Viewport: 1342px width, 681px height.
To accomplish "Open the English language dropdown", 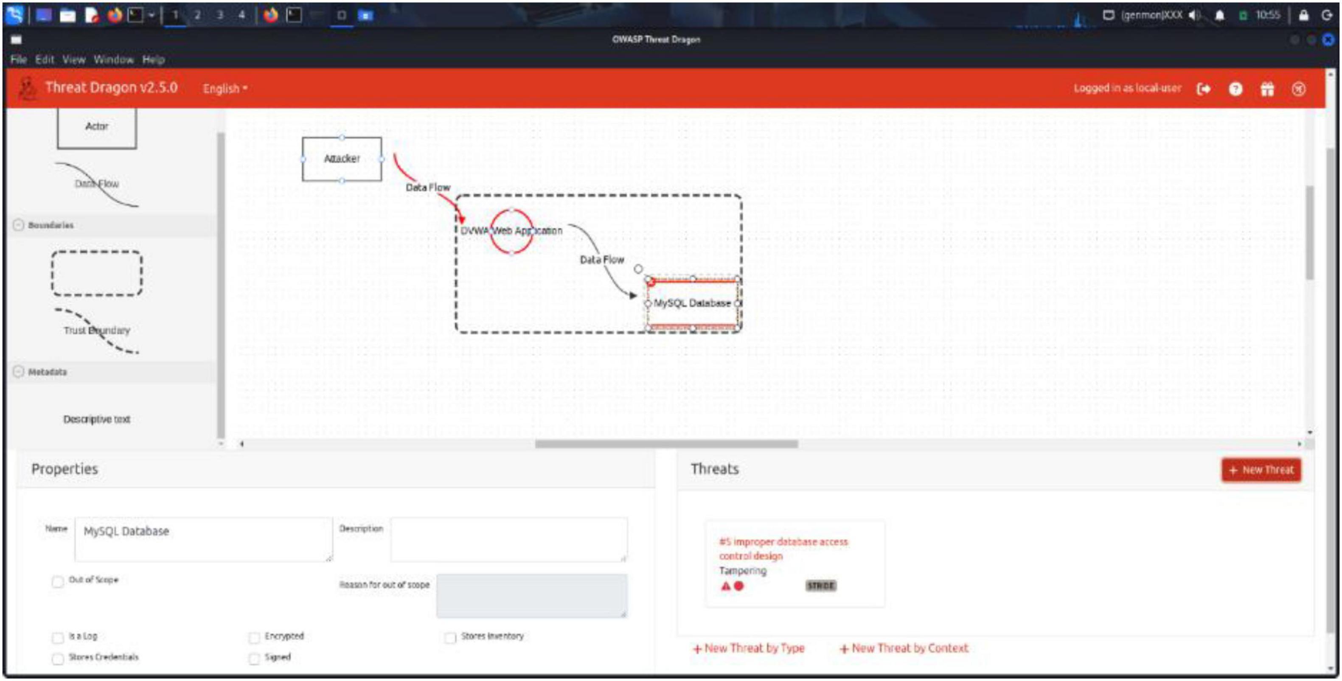I will [225, 89].
